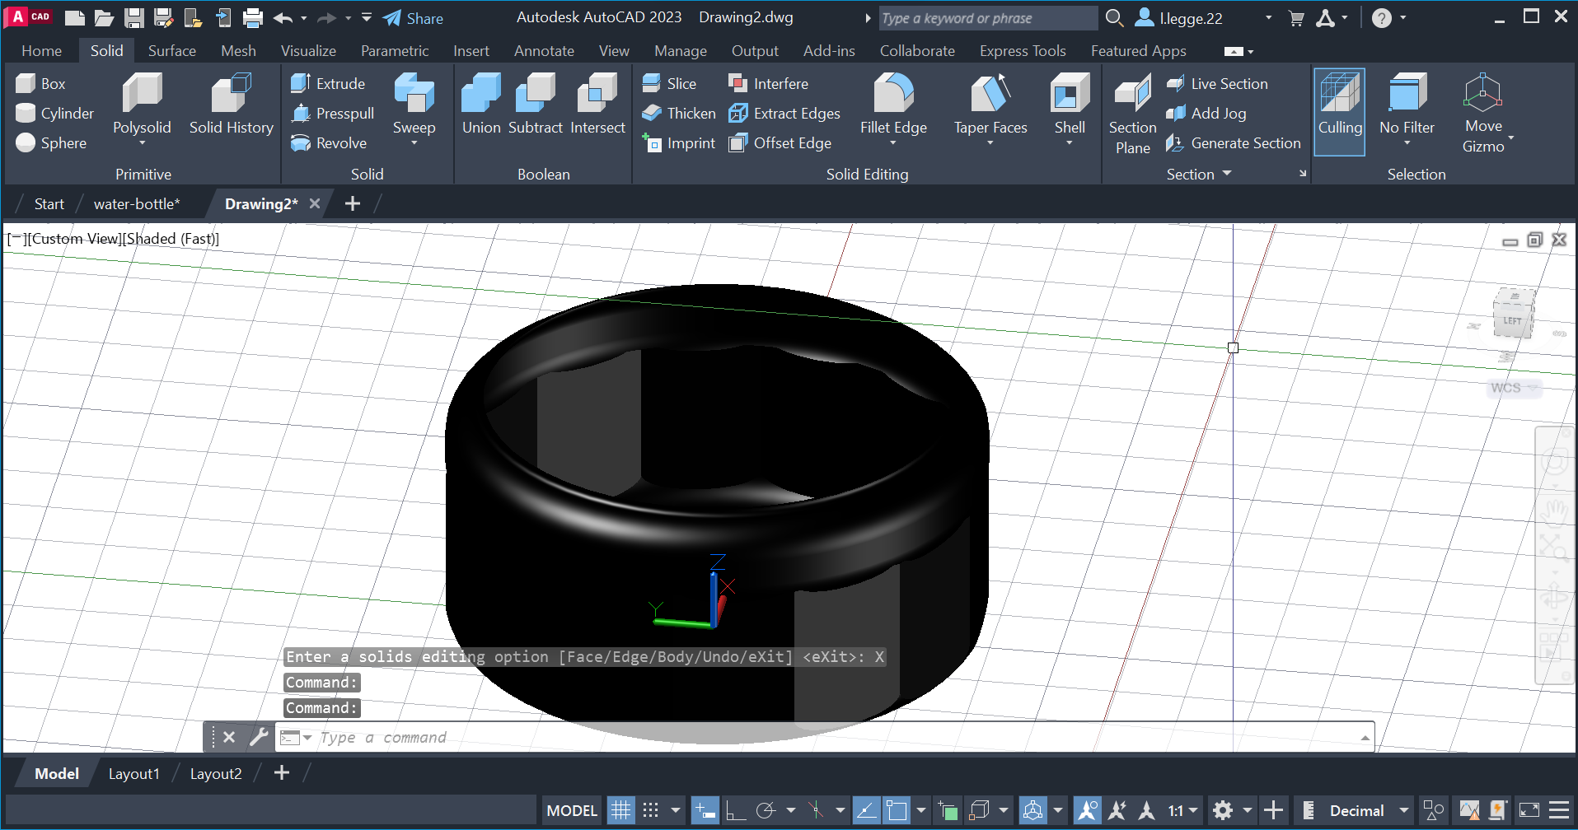This screenshot has width=1578, height=830.
Task: Switch to the Visualize ribbon tab
Action: coord(308,50)
